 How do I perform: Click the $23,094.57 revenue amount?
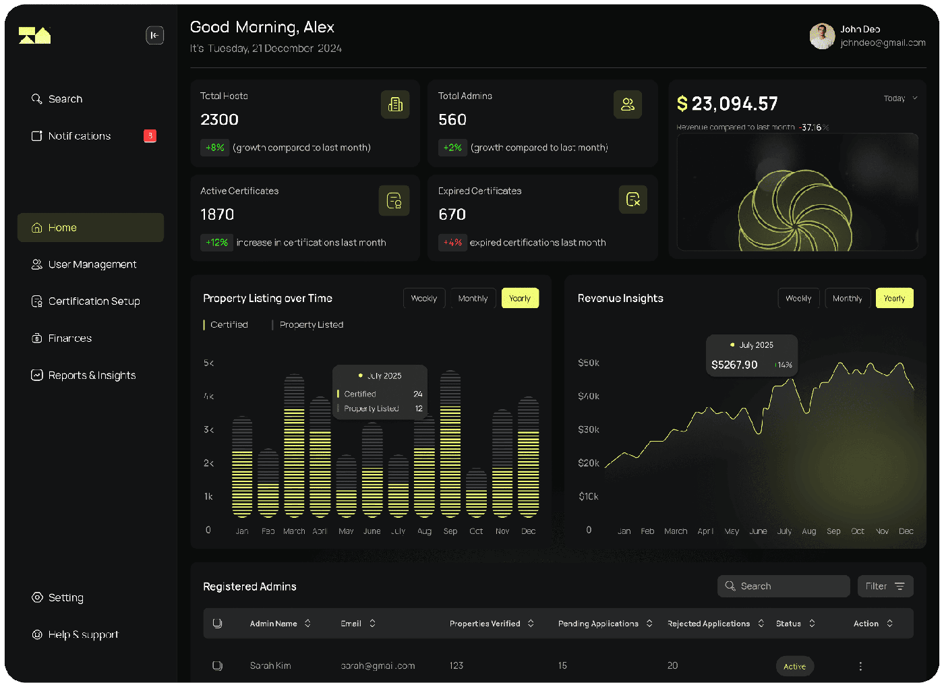coord(727,104)
